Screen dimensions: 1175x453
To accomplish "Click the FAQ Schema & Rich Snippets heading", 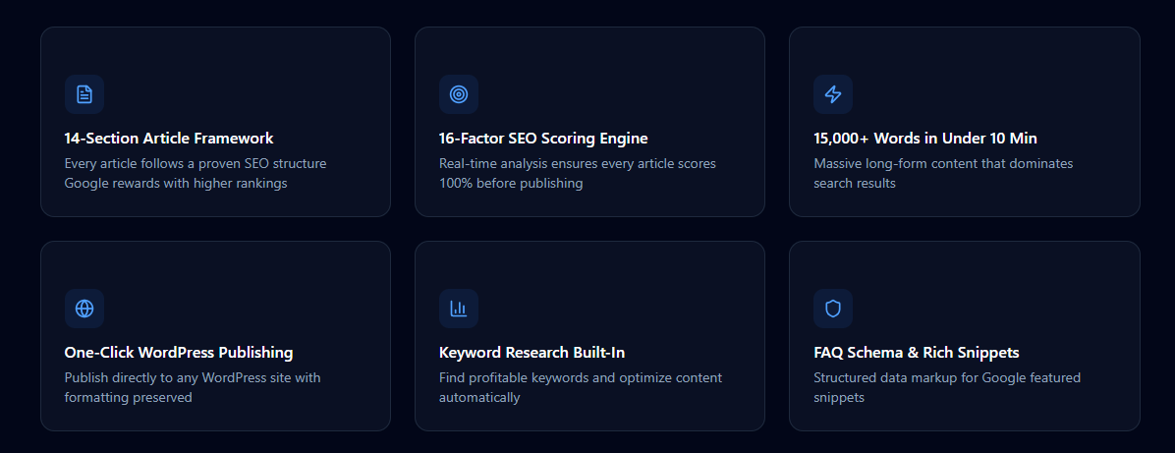I will 917,353.
